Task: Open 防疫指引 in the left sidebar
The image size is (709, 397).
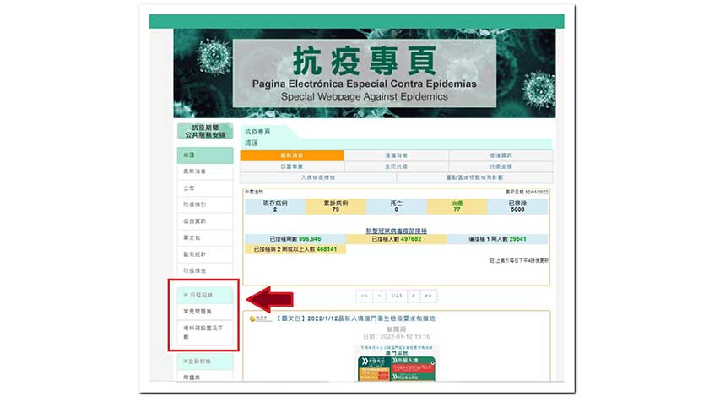Action: [194, 204]
